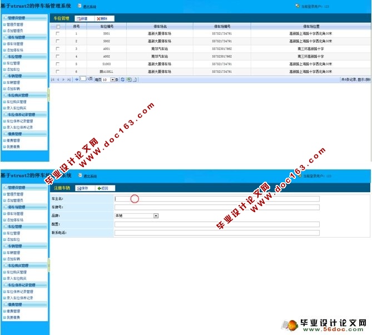Go to previous page in table pager
This screenshot has height=335, width=372.
click(58, 79)
